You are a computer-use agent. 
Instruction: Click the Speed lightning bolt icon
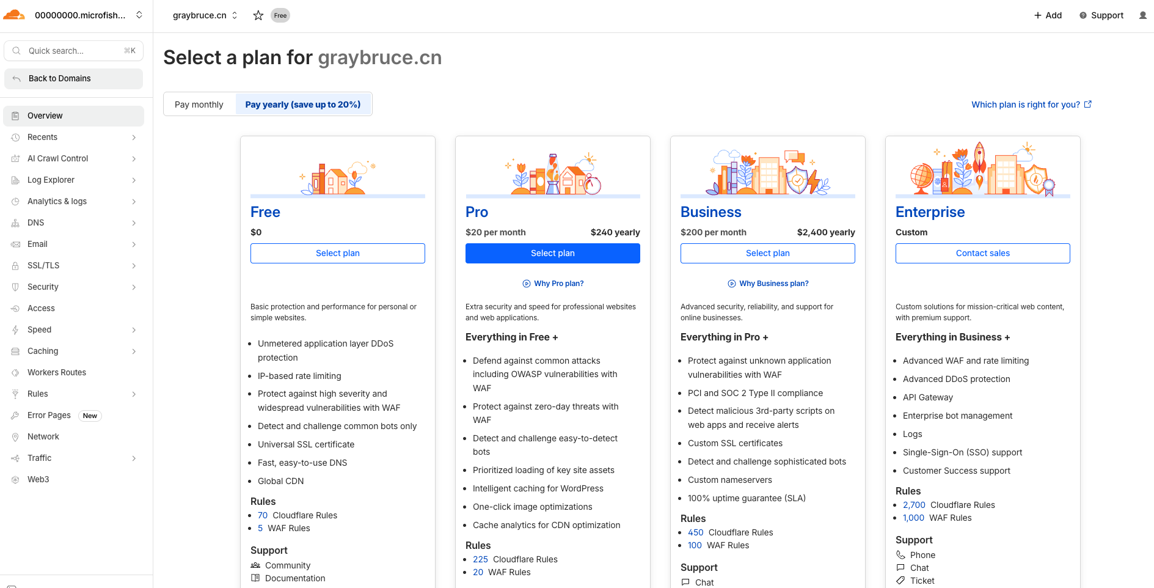click(15, 330)
